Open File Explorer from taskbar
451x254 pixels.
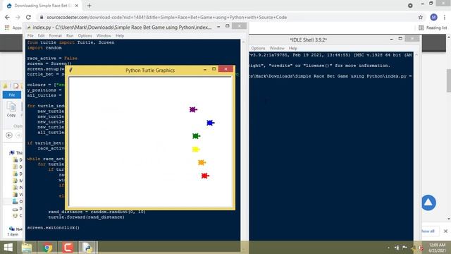pos(27,248)
